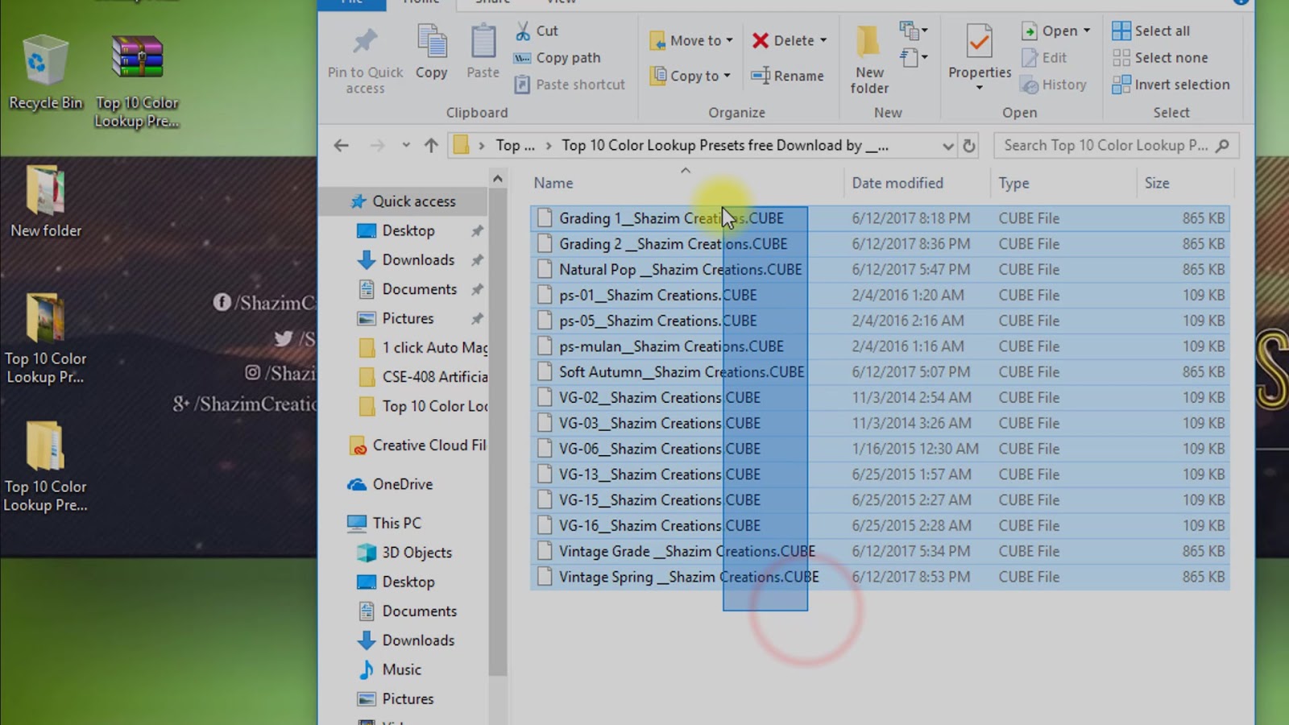Click the Search Top 10 Color Lookup box
Screen dimensions: 1289x725
[x=1116, y=146]
